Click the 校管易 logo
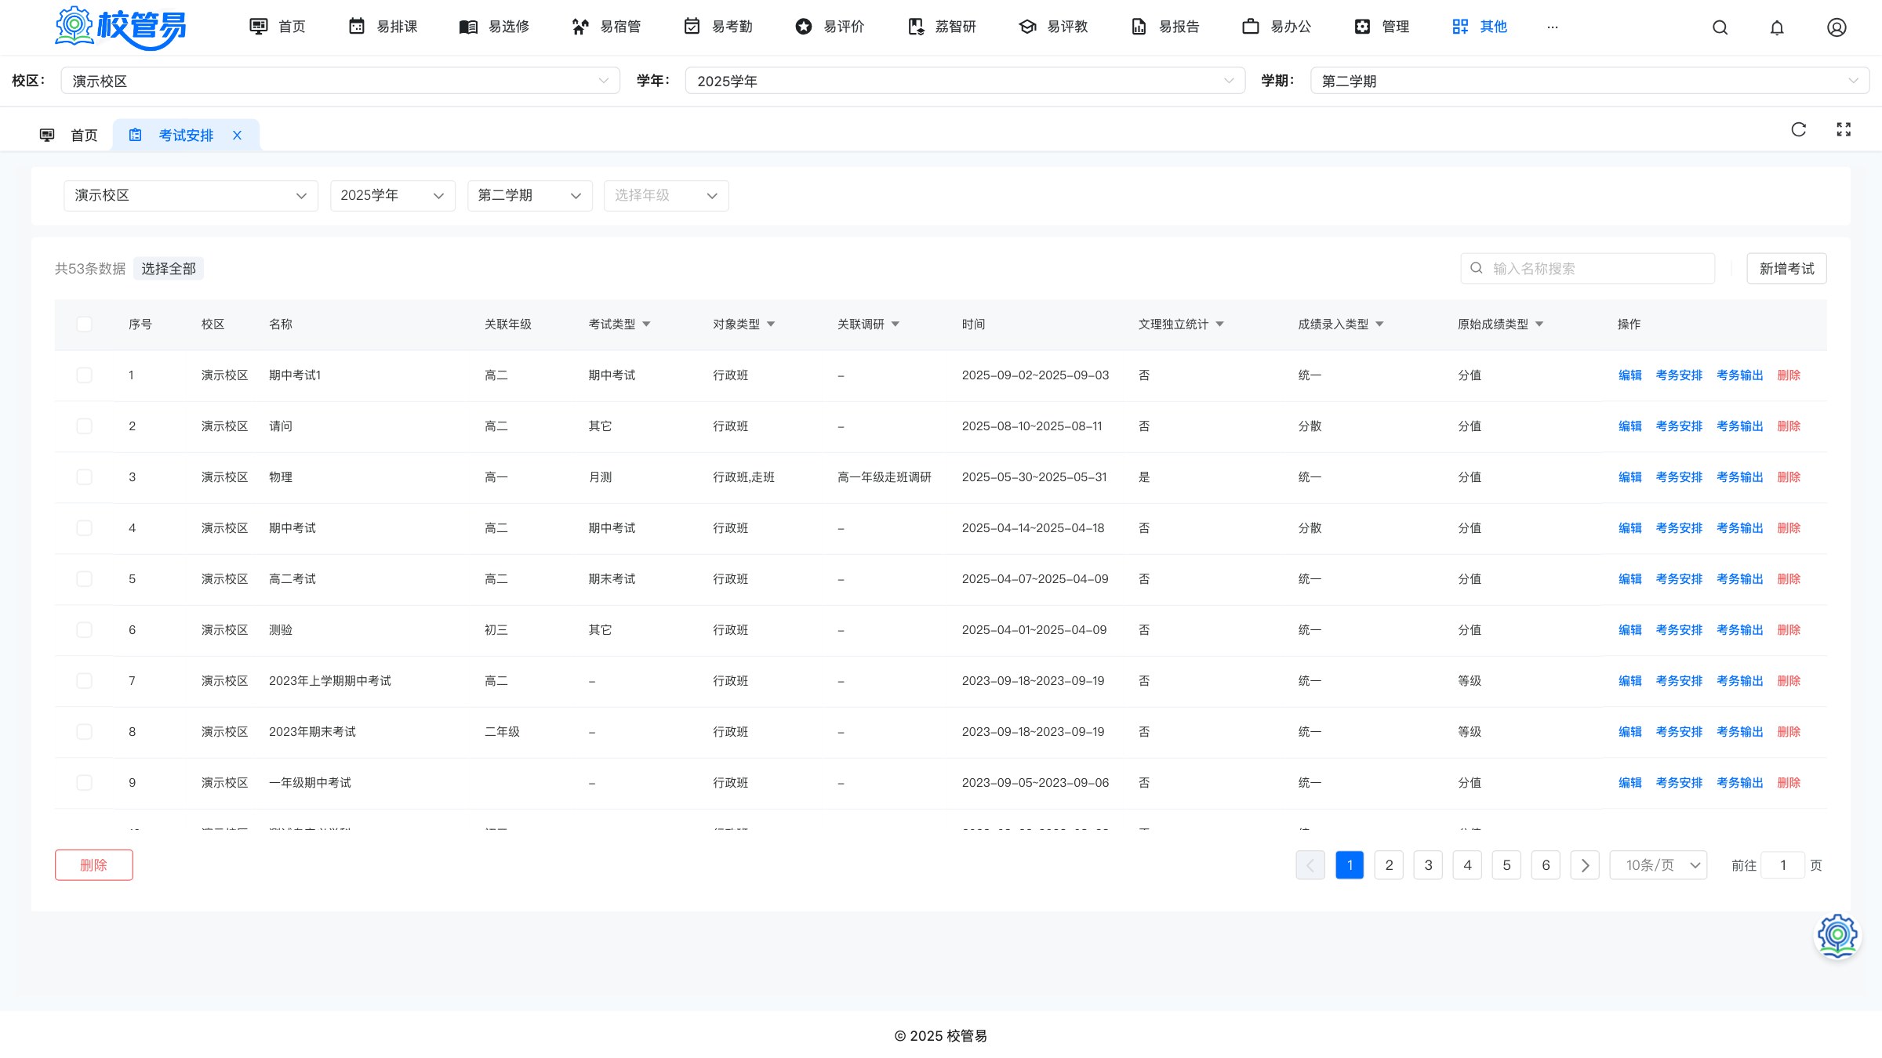 click(121, 27)
